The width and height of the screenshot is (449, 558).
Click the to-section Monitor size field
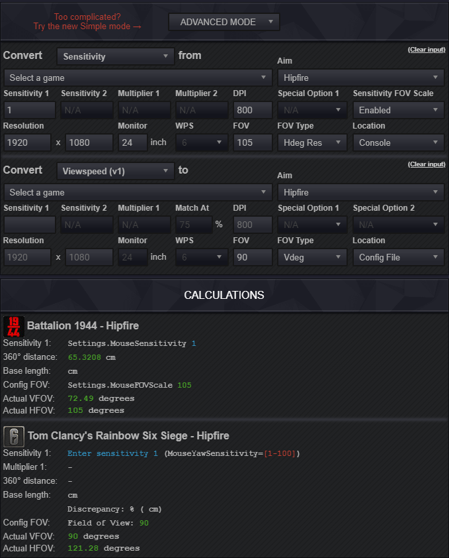pyautogui.click(x=133, y=257)
